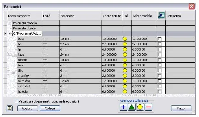Screen dimensions: 199x117
Task: Click the unit cell of the lip row
Action: (x=51, y=49)
